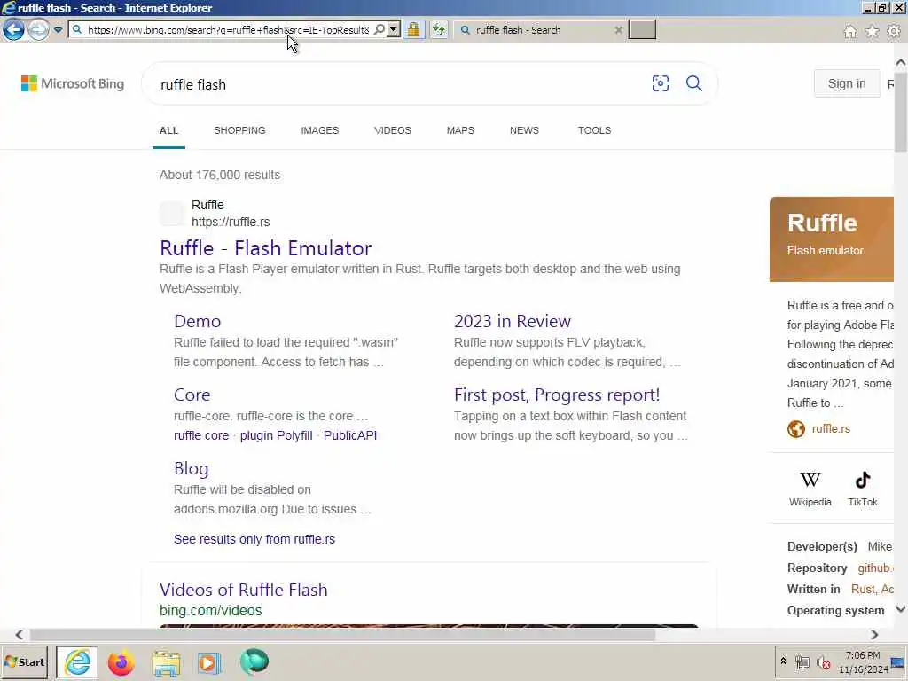Click the address bar search magnifier icon
Image resolution: width=908 pixels, height=681 pixels.
tap(380, 29)
